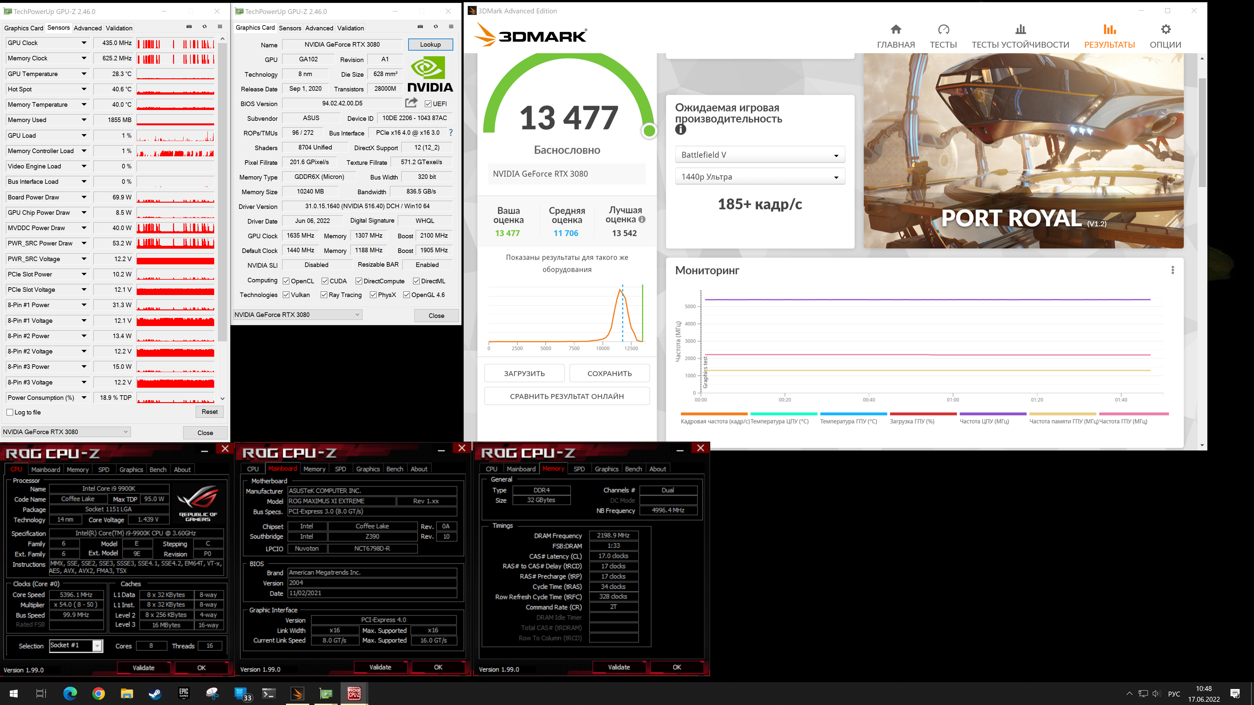The image size is (1254, 705).
Task: Open ТЕСТЫ section in 3DMark
Action: tap(943, 37)
